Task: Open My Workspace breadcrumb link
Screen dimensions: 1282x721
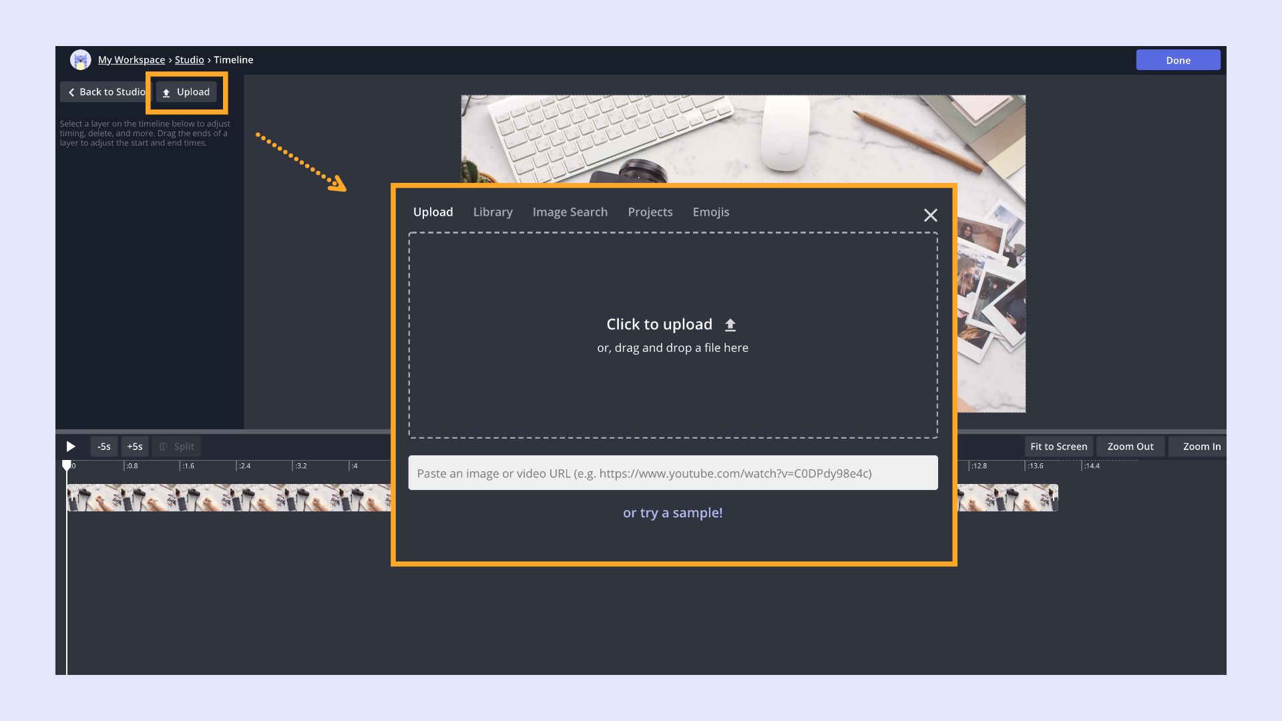Action: [x=131, y=60]
